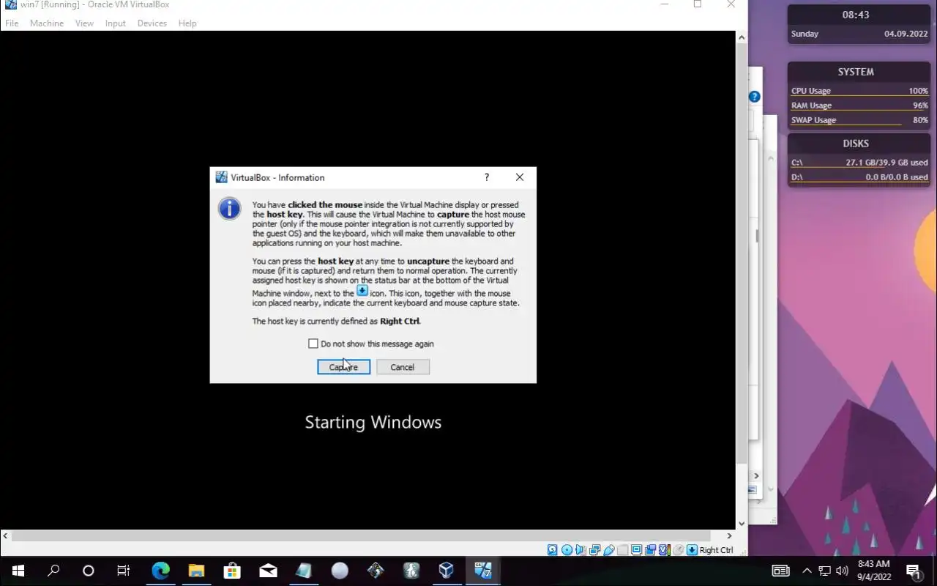Click the volume tray icon

(842, 571)
